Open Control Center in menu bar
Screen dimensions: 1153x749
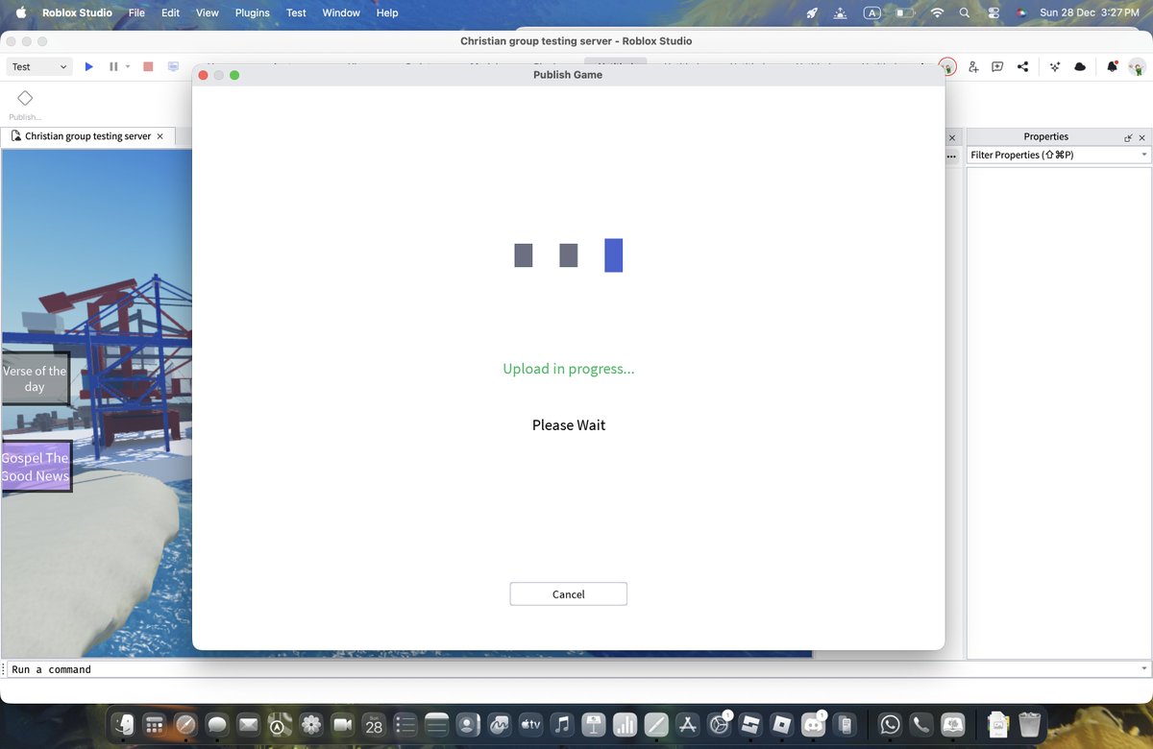point(994,12)
